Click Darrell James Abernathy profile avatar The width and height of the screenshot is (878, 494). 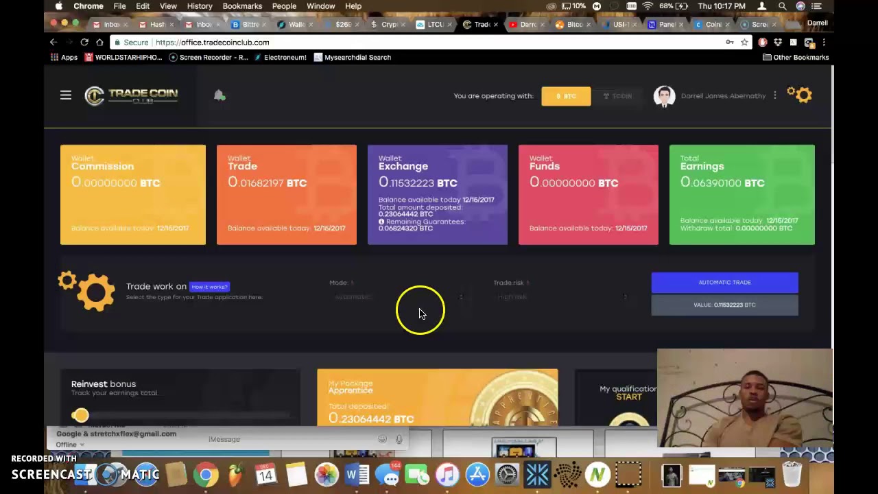coord(664,96)
